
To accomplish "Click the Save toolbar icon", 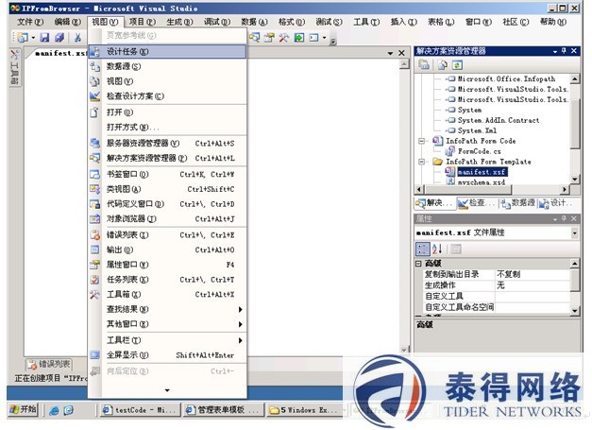I will tap(44, 38).
